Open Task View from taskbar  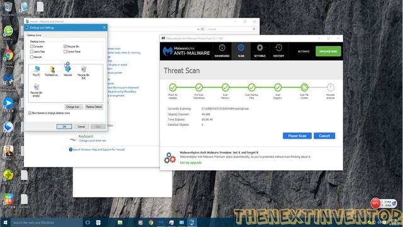click(x=88, y=223)
